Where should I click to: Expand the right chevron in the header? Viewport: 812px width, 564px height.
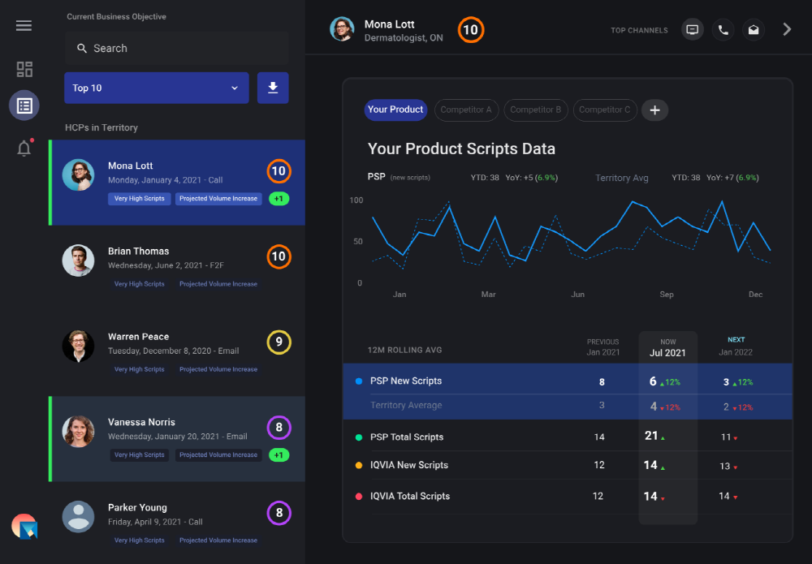786,29
